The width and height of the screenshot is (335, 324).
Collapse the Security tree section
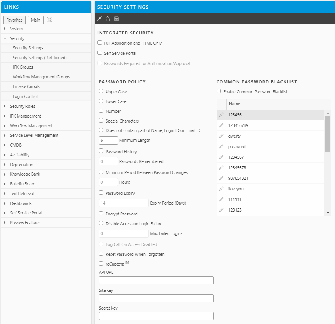[5, 38]
